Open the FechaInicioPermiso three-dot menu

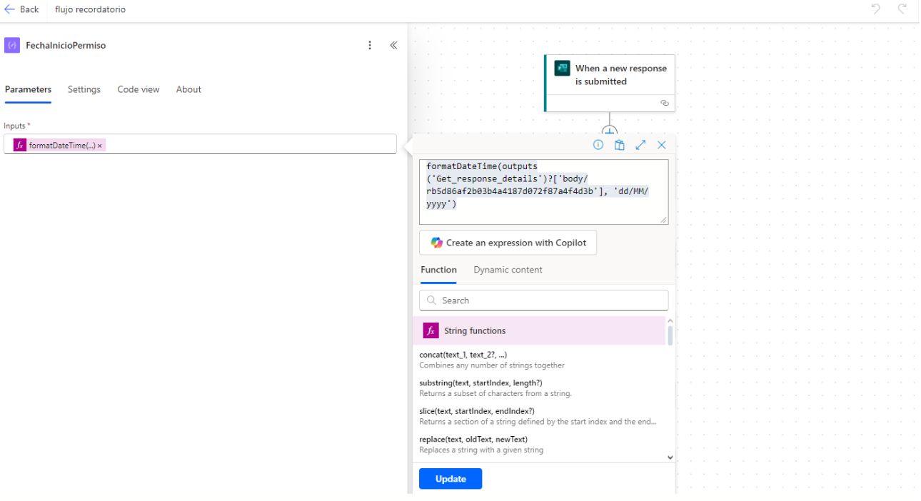point(370,46)
